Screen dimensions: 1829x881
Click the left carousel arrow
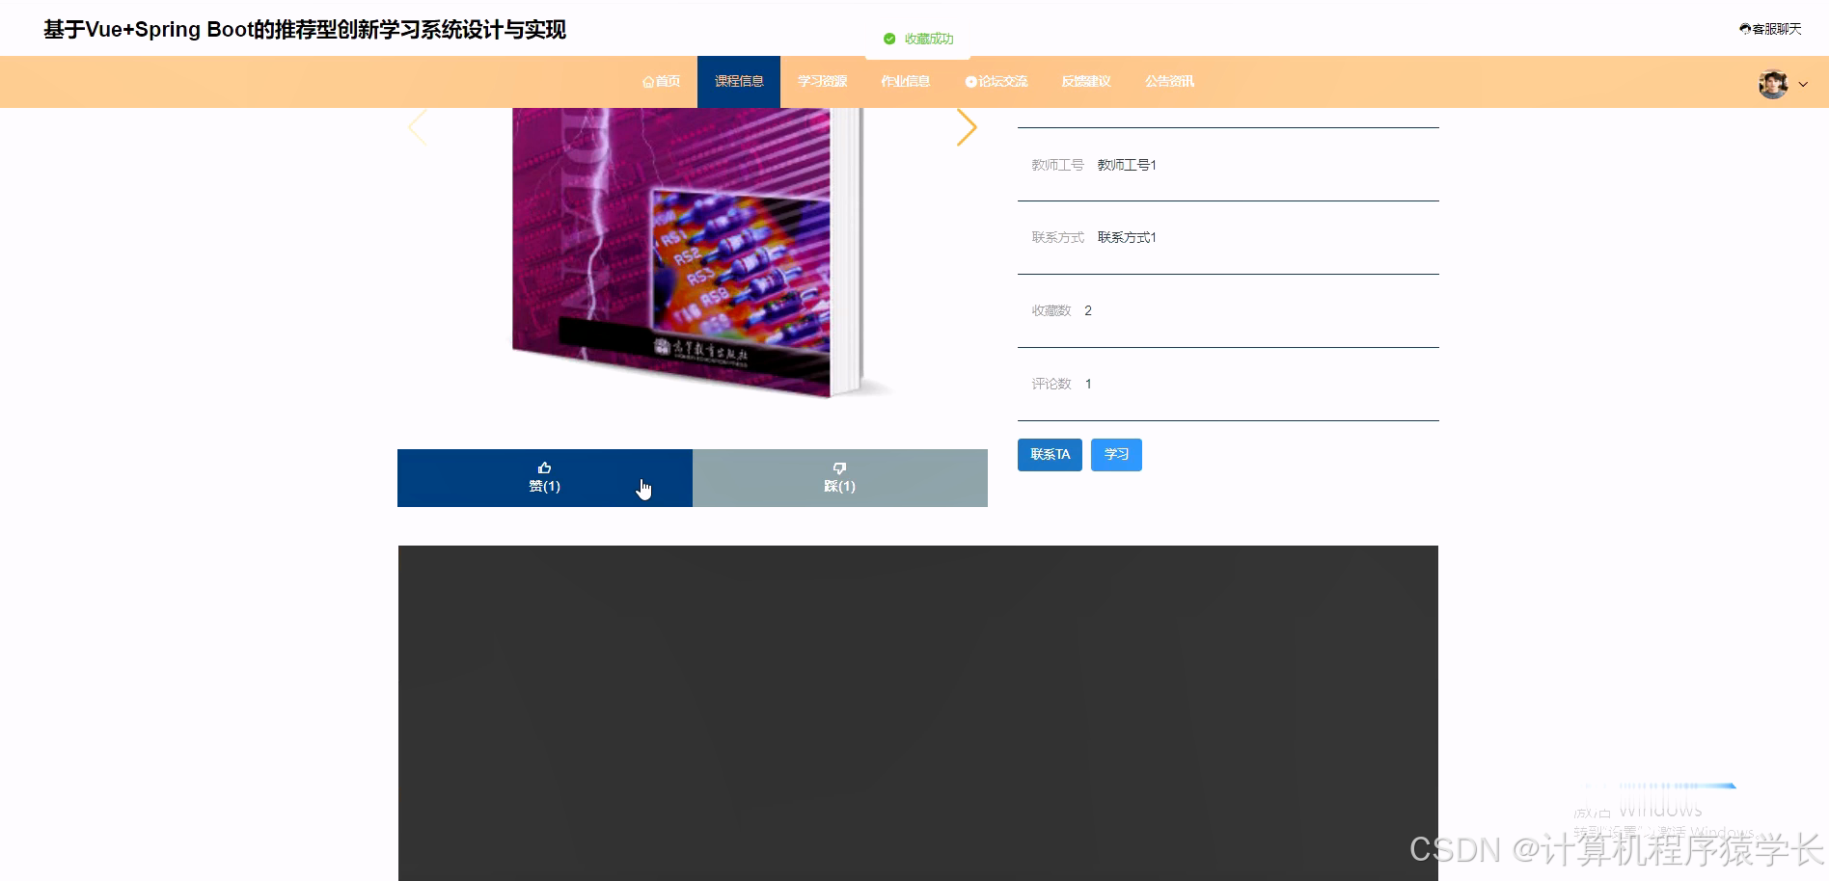click(418, 126)
